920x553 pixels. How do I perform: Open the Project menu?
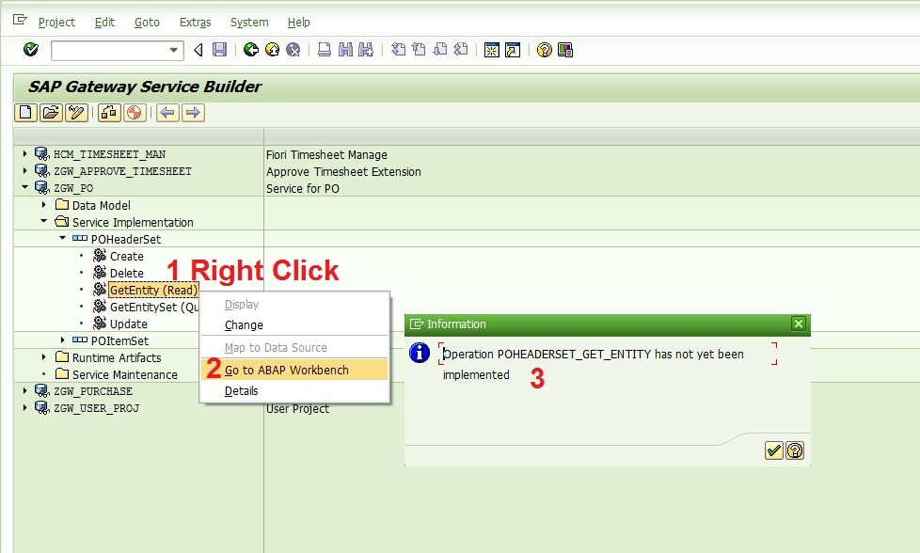pyautogui.click(x=56, y=23)
